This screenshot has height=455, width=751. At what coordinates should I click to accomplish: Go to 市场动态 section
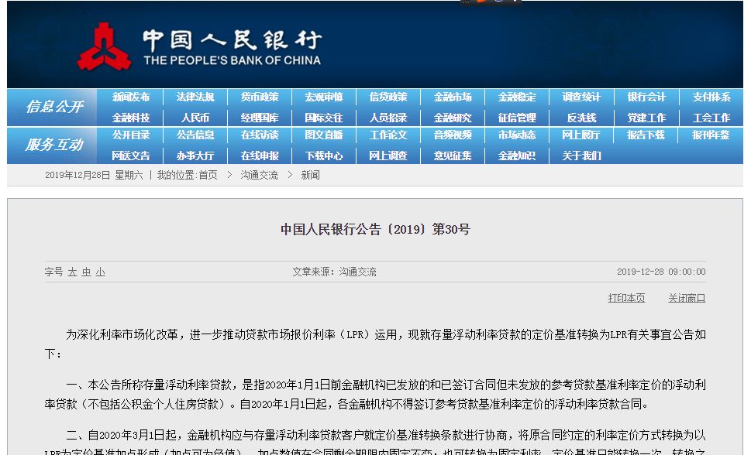[x=517, y=135]
